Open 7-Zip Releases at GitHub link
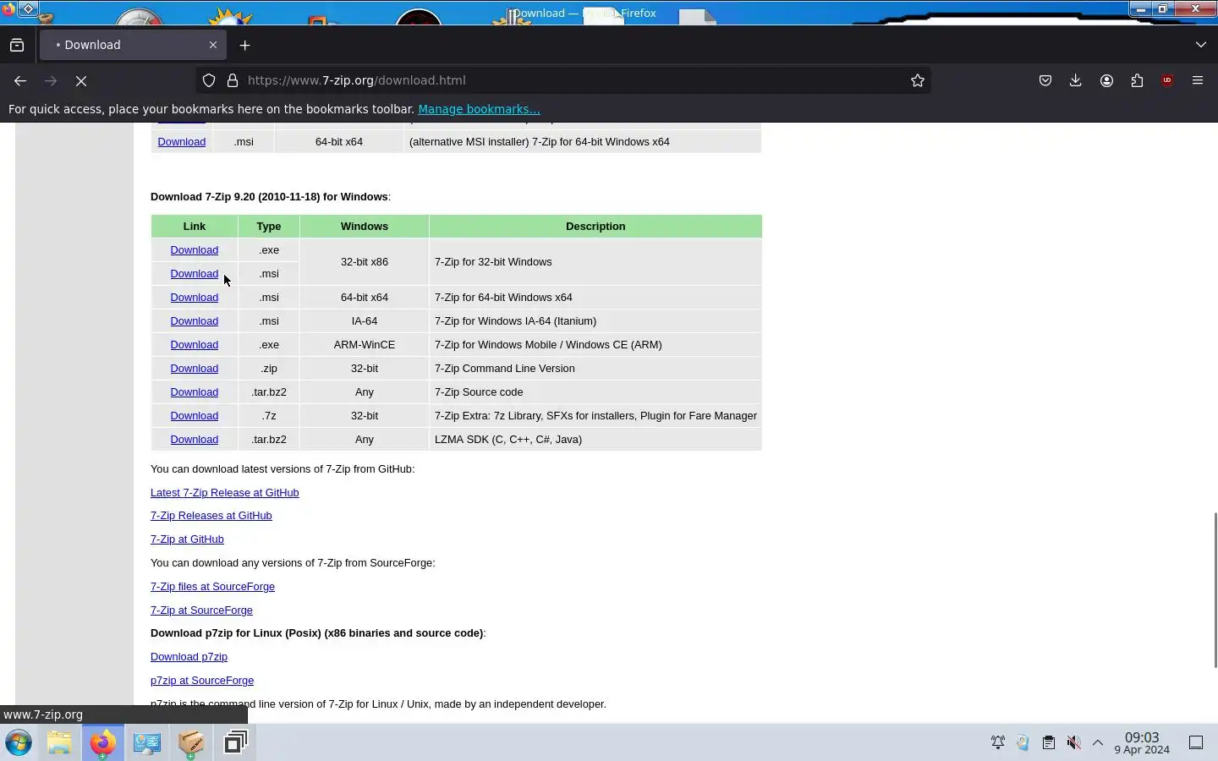 211,515
